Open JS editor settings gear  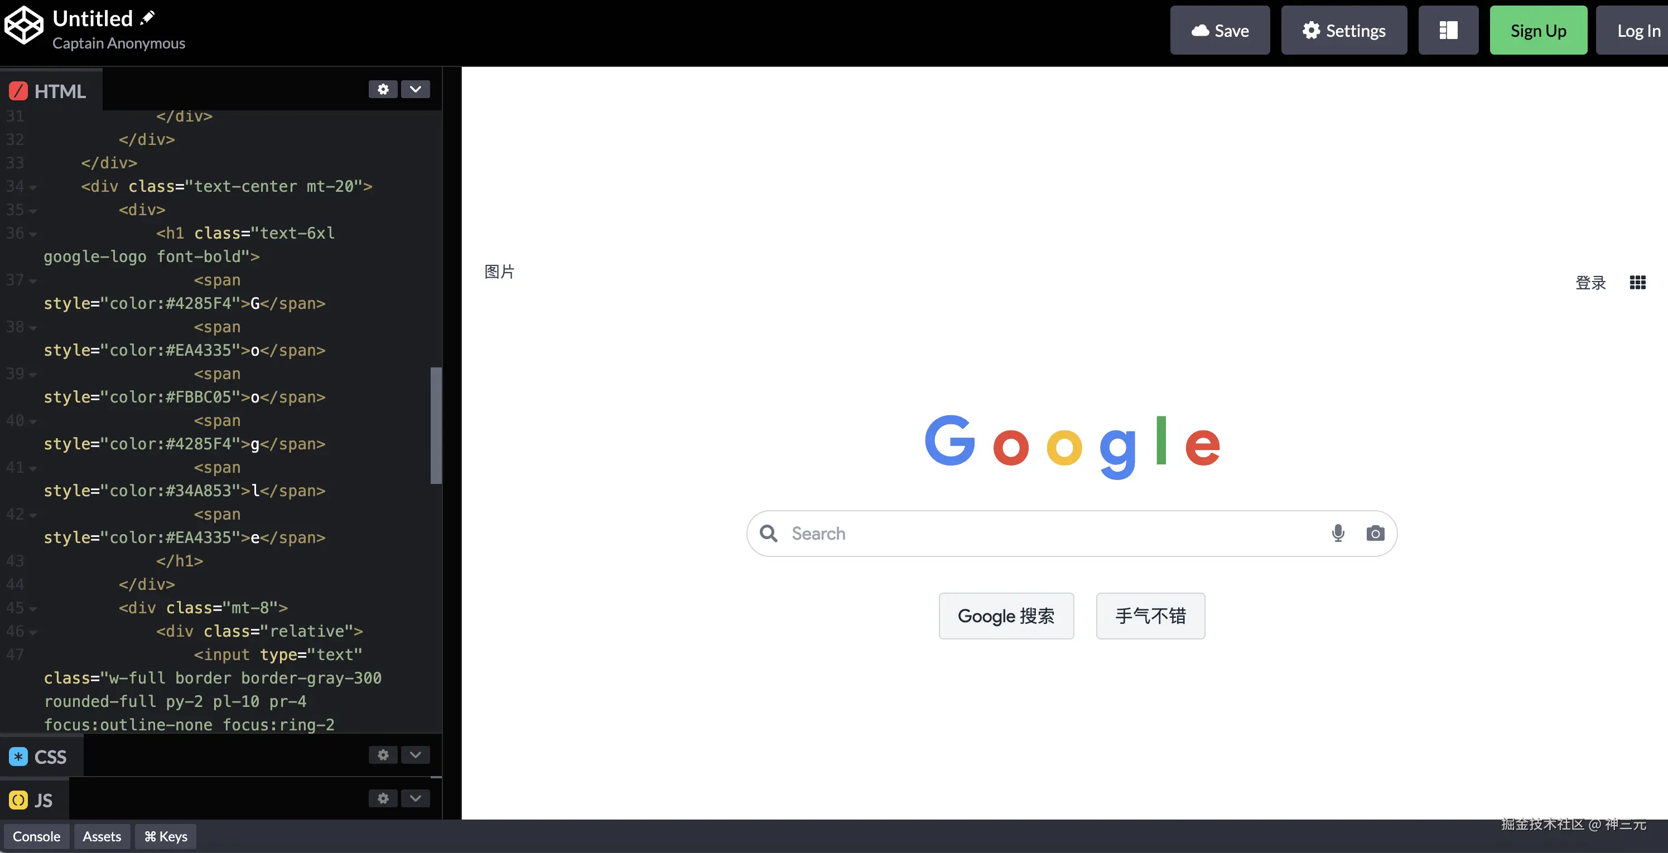click(x=383, y=798)
